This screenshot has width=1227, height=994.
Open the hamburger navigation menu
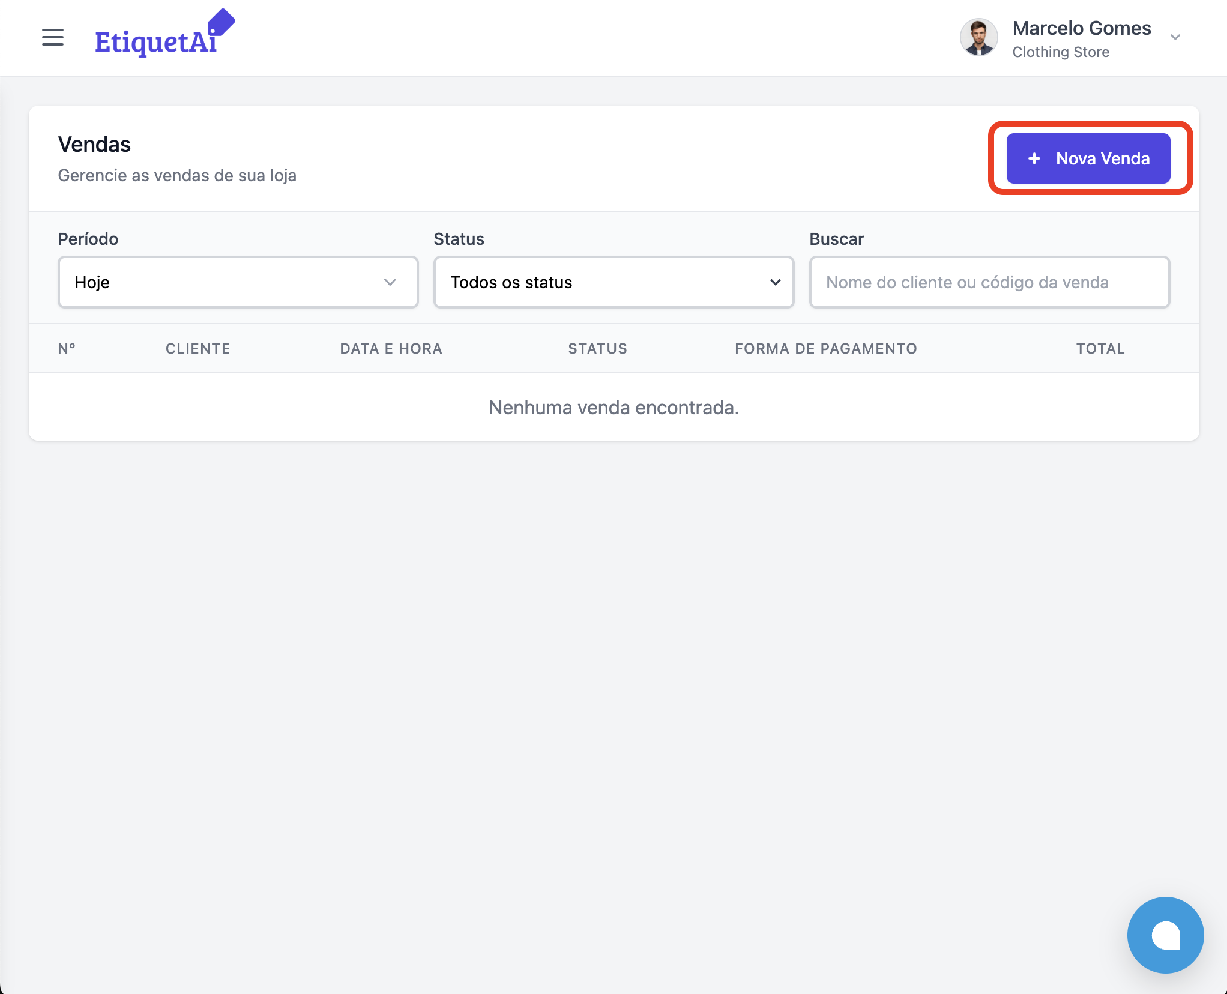53,37
